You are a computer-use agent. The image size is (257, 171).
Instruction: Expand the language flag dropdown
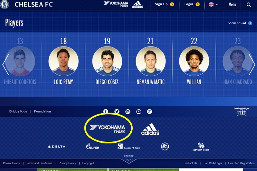(213, 4)
